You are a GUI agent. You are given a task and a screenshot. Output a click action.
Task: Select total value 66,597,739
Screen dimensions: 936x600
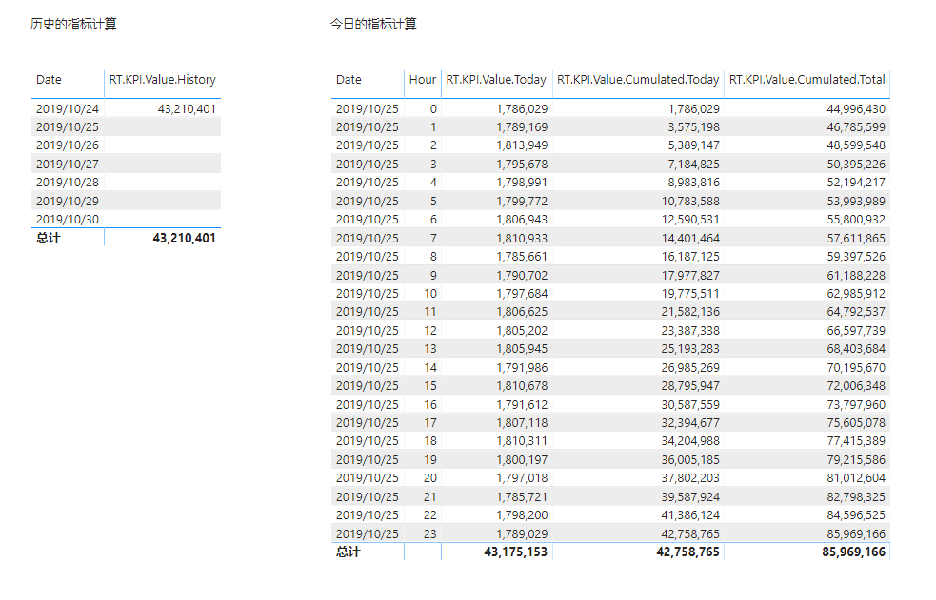click(x=856, y=331)
